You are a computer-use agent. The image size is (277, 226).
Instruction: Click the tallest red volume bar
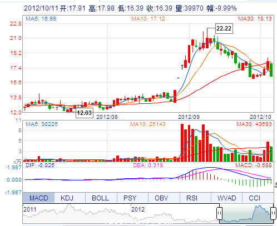click(x=182, y=143)
